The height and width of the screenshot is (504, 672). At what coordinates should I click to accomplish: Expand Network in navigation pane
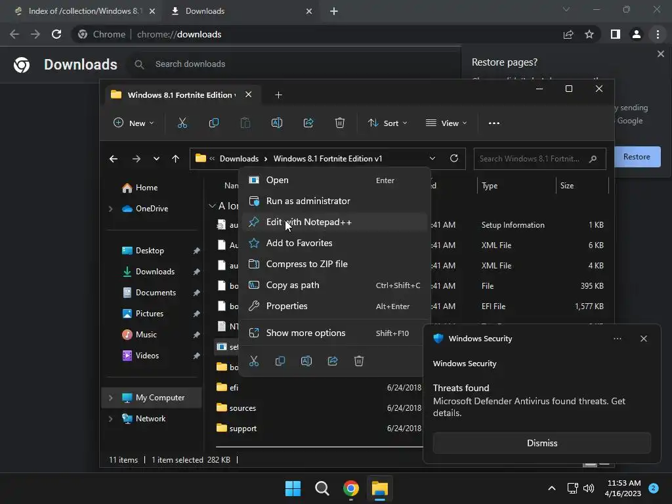click(x=110, y=419)
